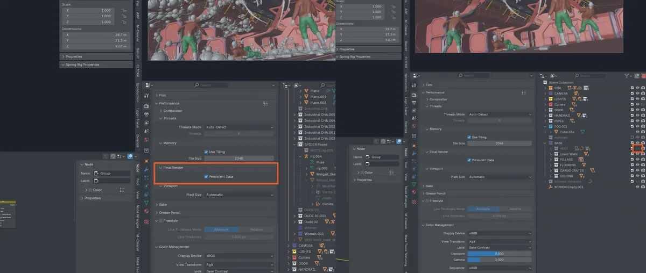Open Particles properties tab beside SPIDER Posed outliner
This screenshot has height=273, width=646.
(x=146, y=178)
